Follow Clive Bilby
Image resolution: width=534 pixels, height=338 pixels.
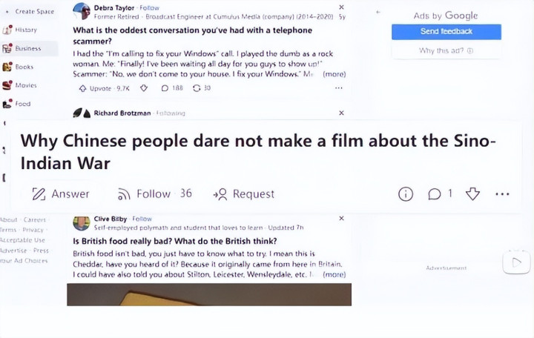point(142,219)
